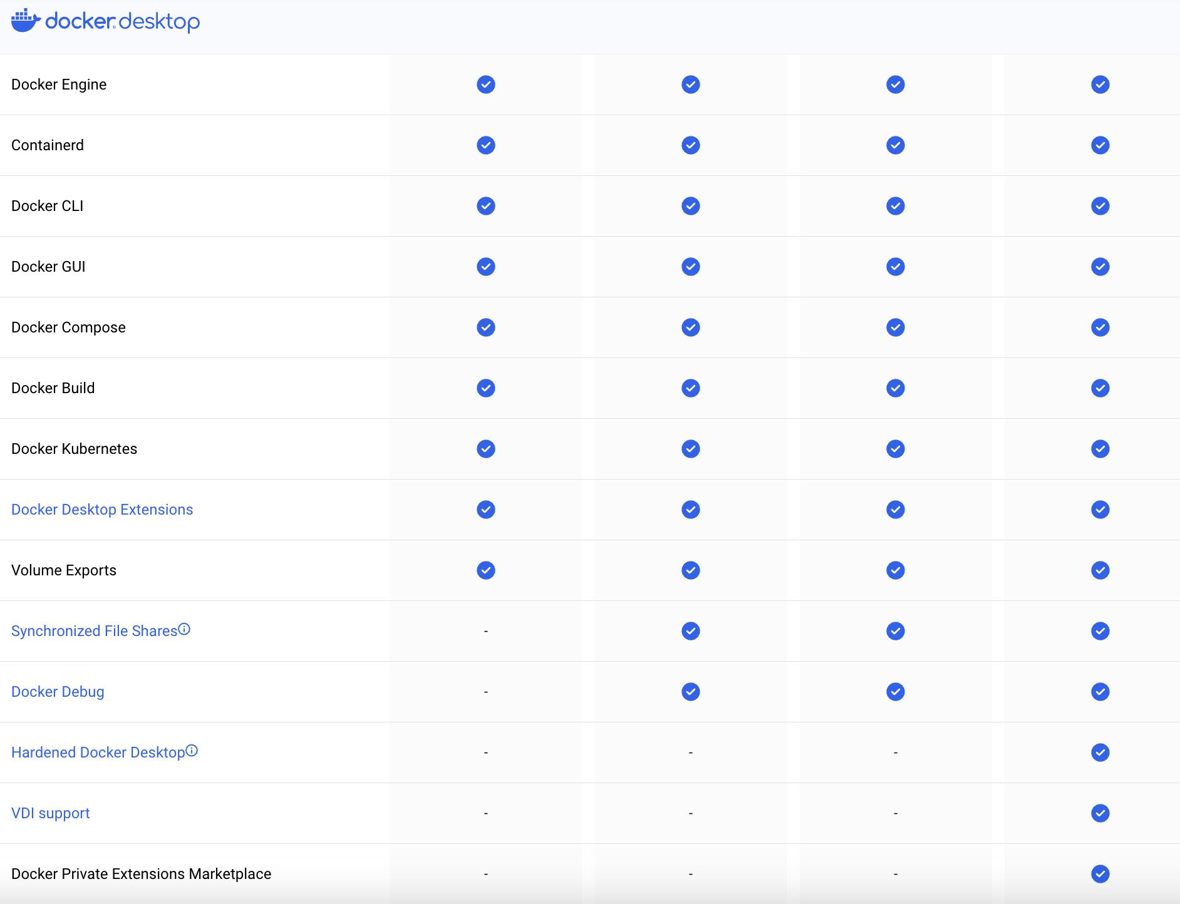Viewport: 1180px width, 904px height.
Task: Click Docker Kubernetes checkmark in first plan column
Action: coord(486,449)
